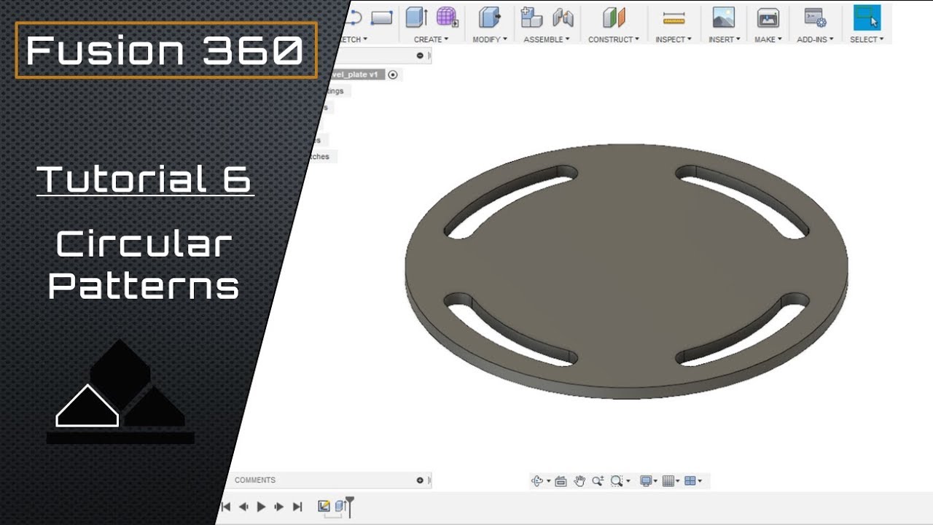Expand the MAKE dropdown menu
The height and width of the screenshot is (525, 933).
pos(768,39)
